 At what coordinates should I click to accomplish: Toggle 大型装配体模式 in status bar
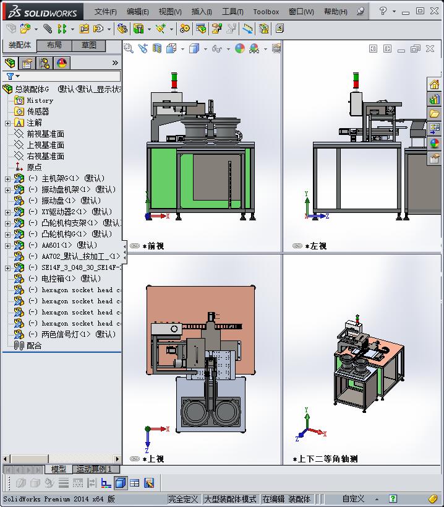(231, 499)
